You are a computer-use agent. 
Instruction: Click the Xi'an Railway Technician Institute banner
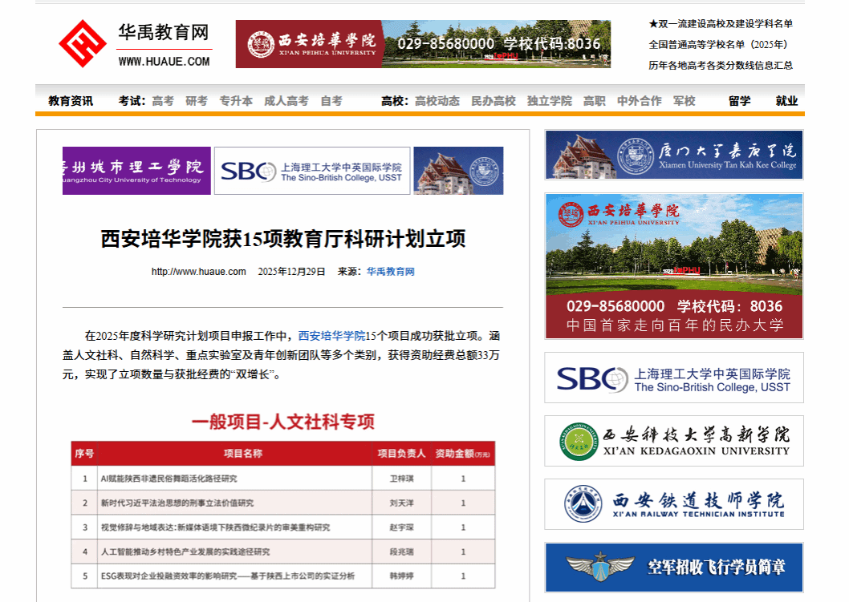tap(673, 504)
